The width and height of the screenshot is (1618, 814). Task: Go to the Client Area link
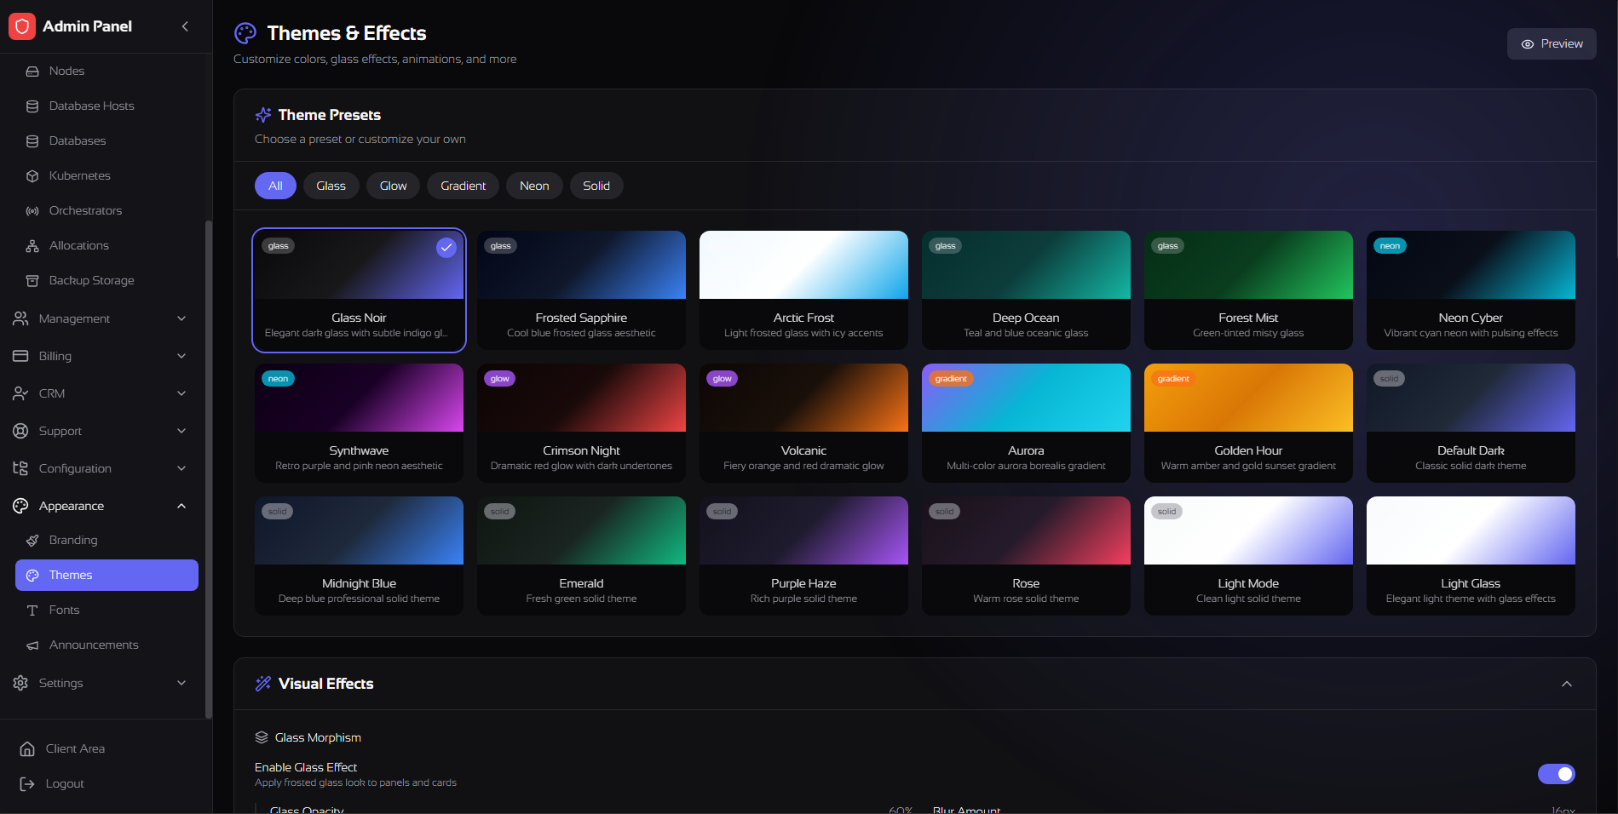click(106, 748)
